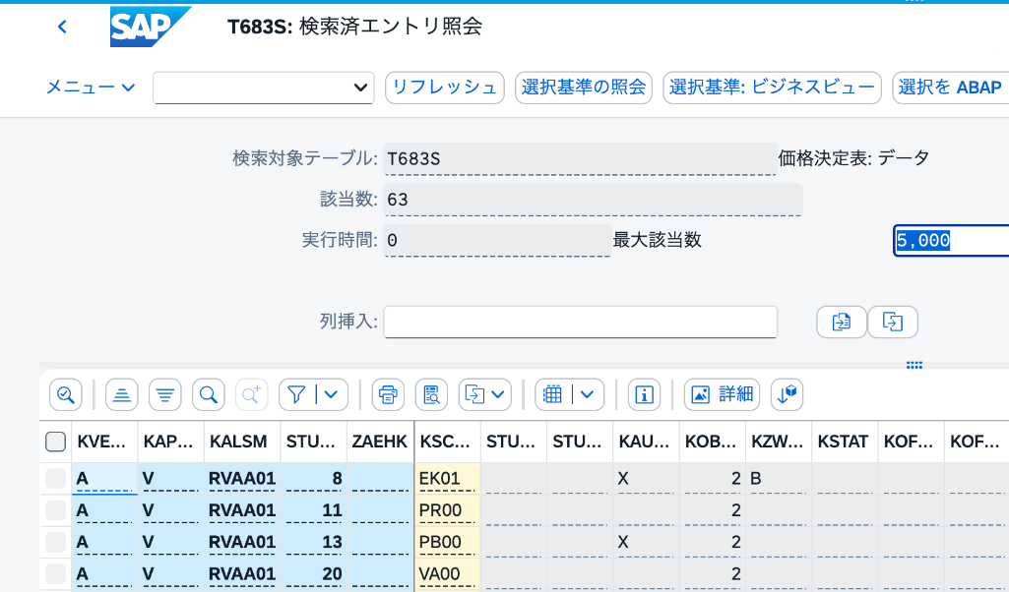The image size is (1009, 592).
Task: Click the ZAEHK column header
Action: pyautogui.click(x=380, y=442)
